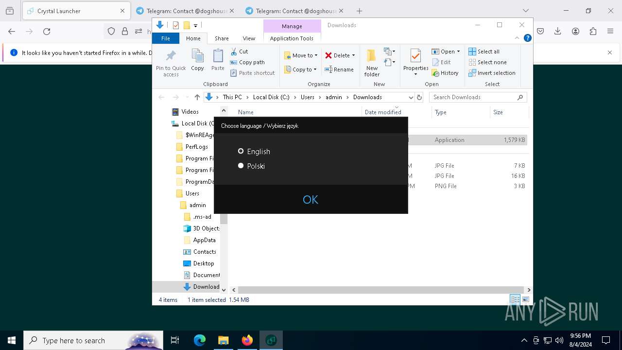The width and height of the screenshot is (622, 350).
Task: Click the Manage contextual tab
Action: tap(292, 26)
